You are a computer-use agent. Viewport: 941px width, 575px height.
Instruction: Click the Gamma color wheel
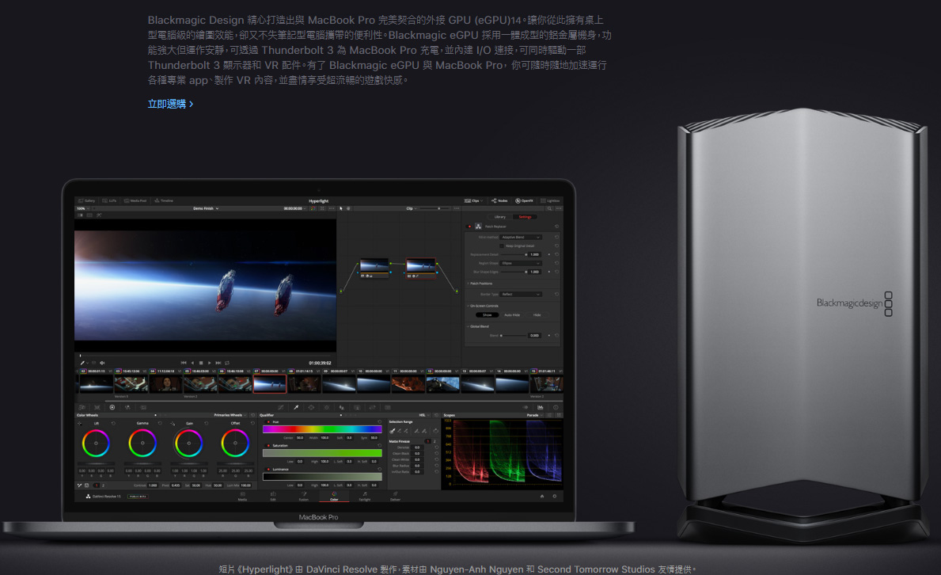click(x=142, y=444)
